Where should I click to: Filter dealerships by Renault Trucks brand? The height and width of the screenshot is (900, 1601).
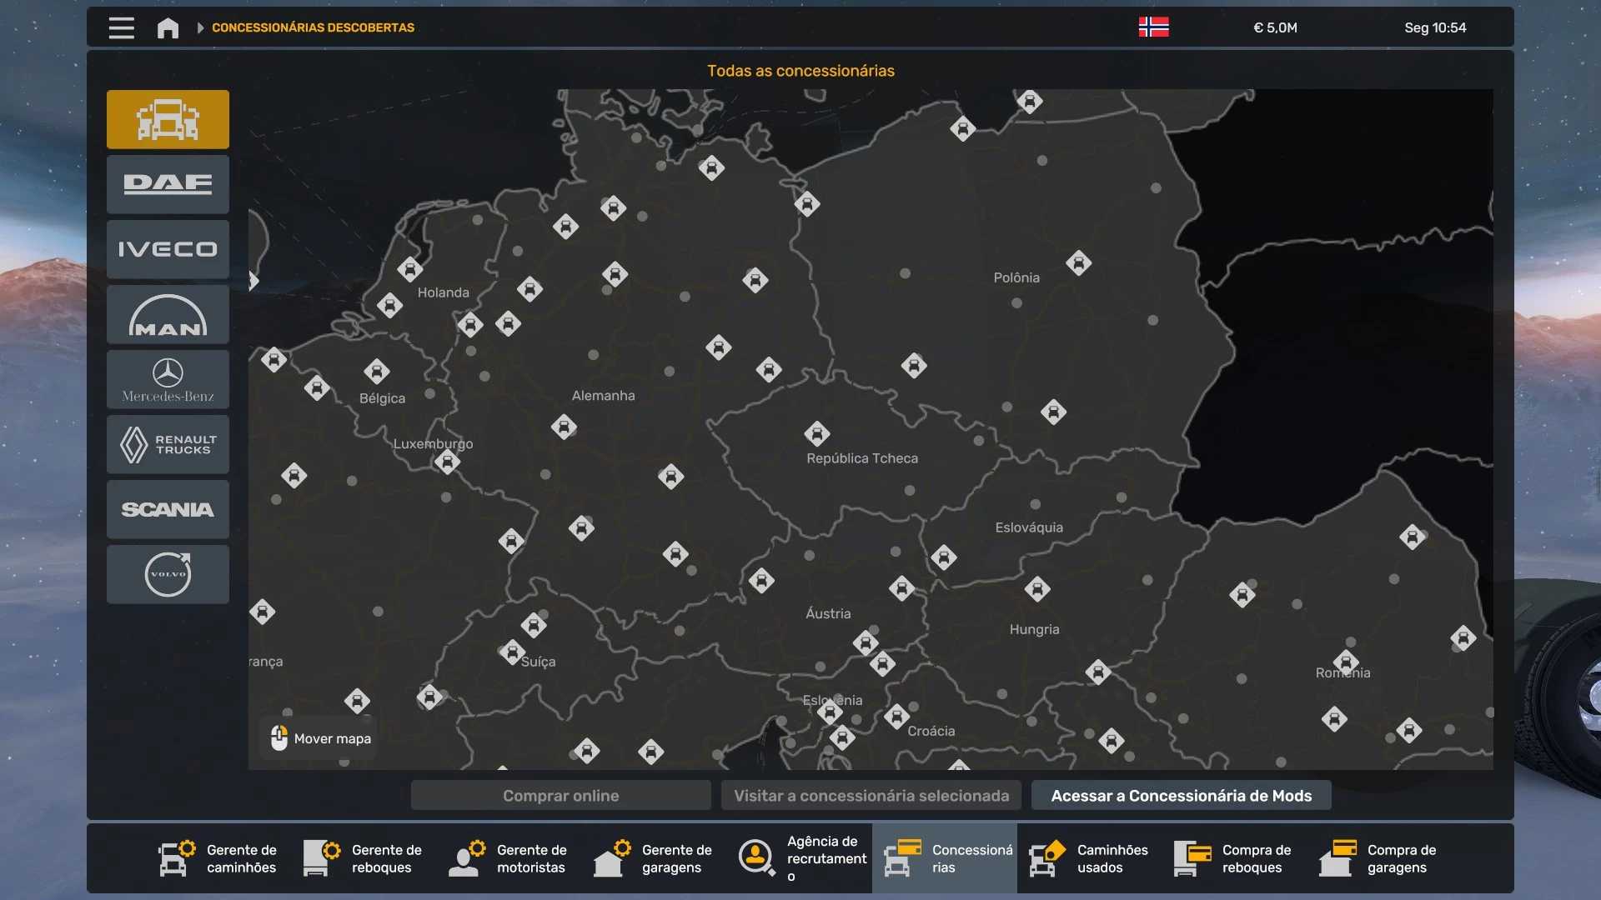(x=168, y=445)
